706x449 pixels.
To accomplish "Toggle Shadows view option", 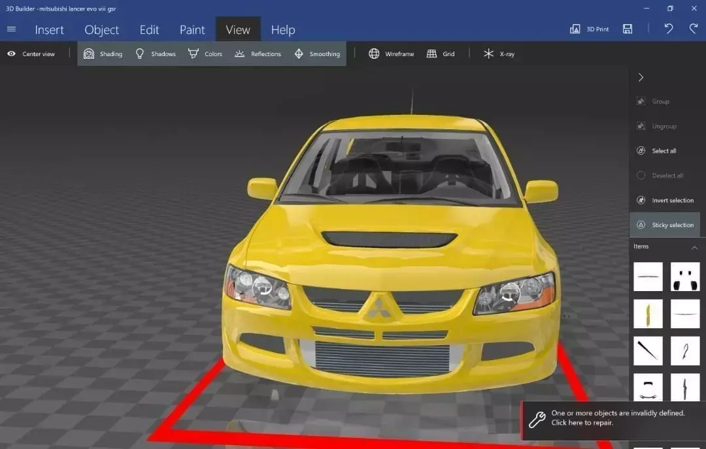I will pos(156,54).
